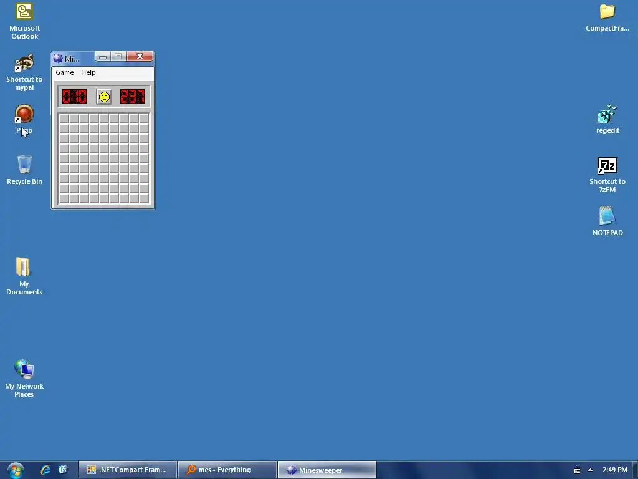Screen dimensions: 638x479
Task: Select the My Network Places icon
Action: pyautogui.click(x=24, y=379)
